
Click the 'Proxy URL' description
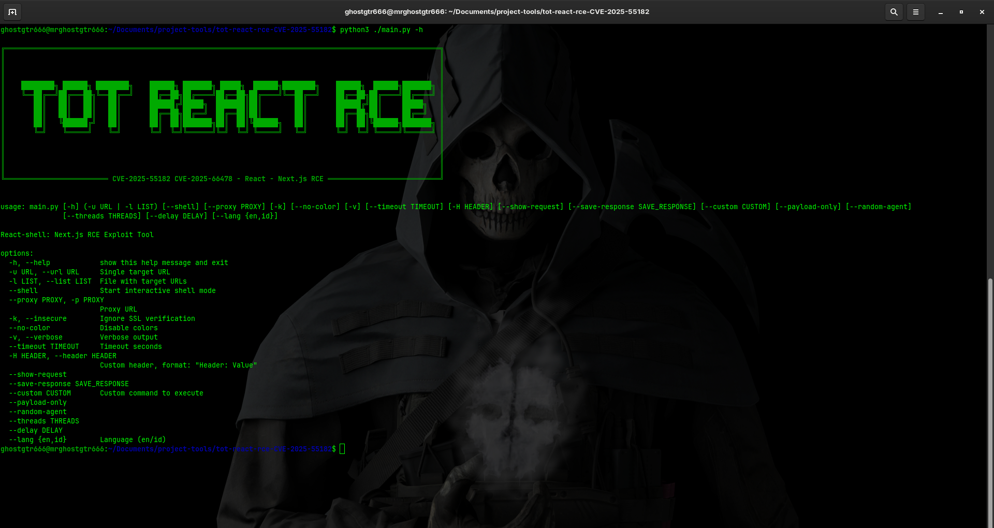click(x=119, y=310)
